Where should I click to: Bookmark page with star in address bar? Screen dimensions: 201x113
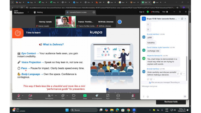tap(177, 8)
